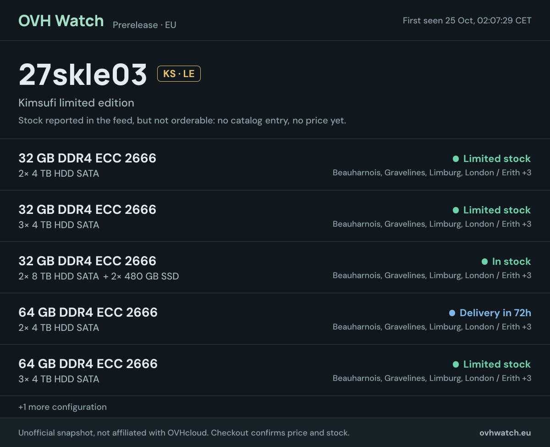
Task: Click 3× 4 TB HDD SATA under 32 GB
Action: click(x=59, y=225)
